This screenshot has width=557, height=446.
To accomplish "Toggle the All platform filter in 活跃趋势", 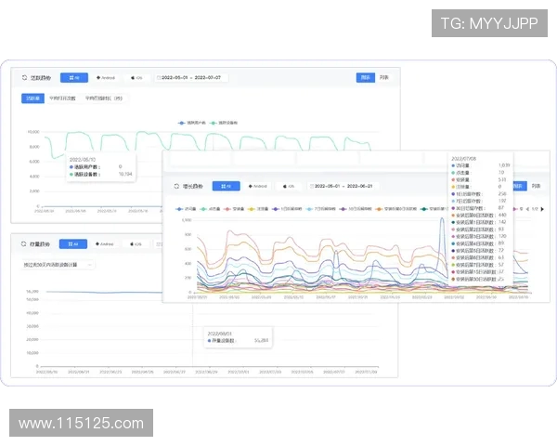I will (75, 78).
